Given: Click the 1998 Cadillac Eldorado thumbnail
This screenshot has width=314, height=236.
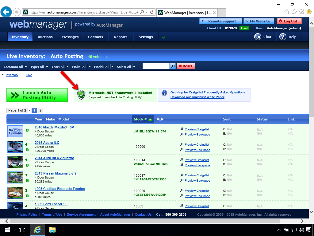Looking at the screenshot, I should click(15, 193).
